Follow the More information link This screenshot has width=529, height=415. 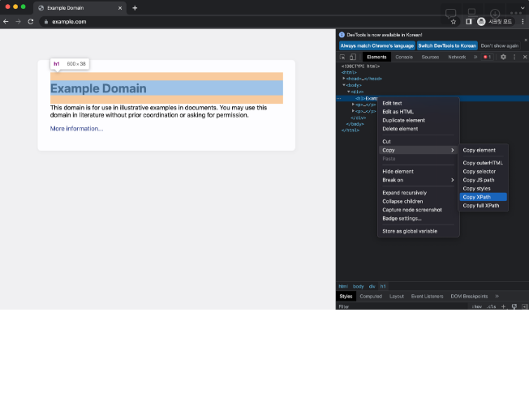point(76,128)
